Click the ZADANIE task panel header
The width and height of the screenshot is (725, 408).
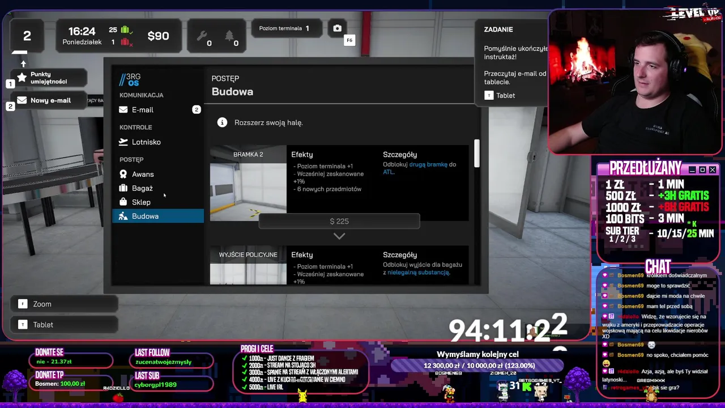(498, 29)
